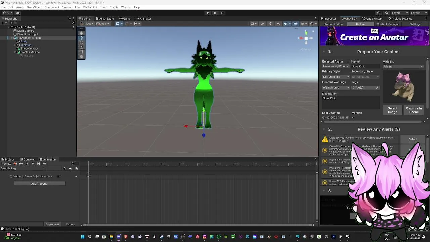430x242 pixels.
Task: Select the Move tool in Scene toolbar
Action: click(x=81, y=38)
